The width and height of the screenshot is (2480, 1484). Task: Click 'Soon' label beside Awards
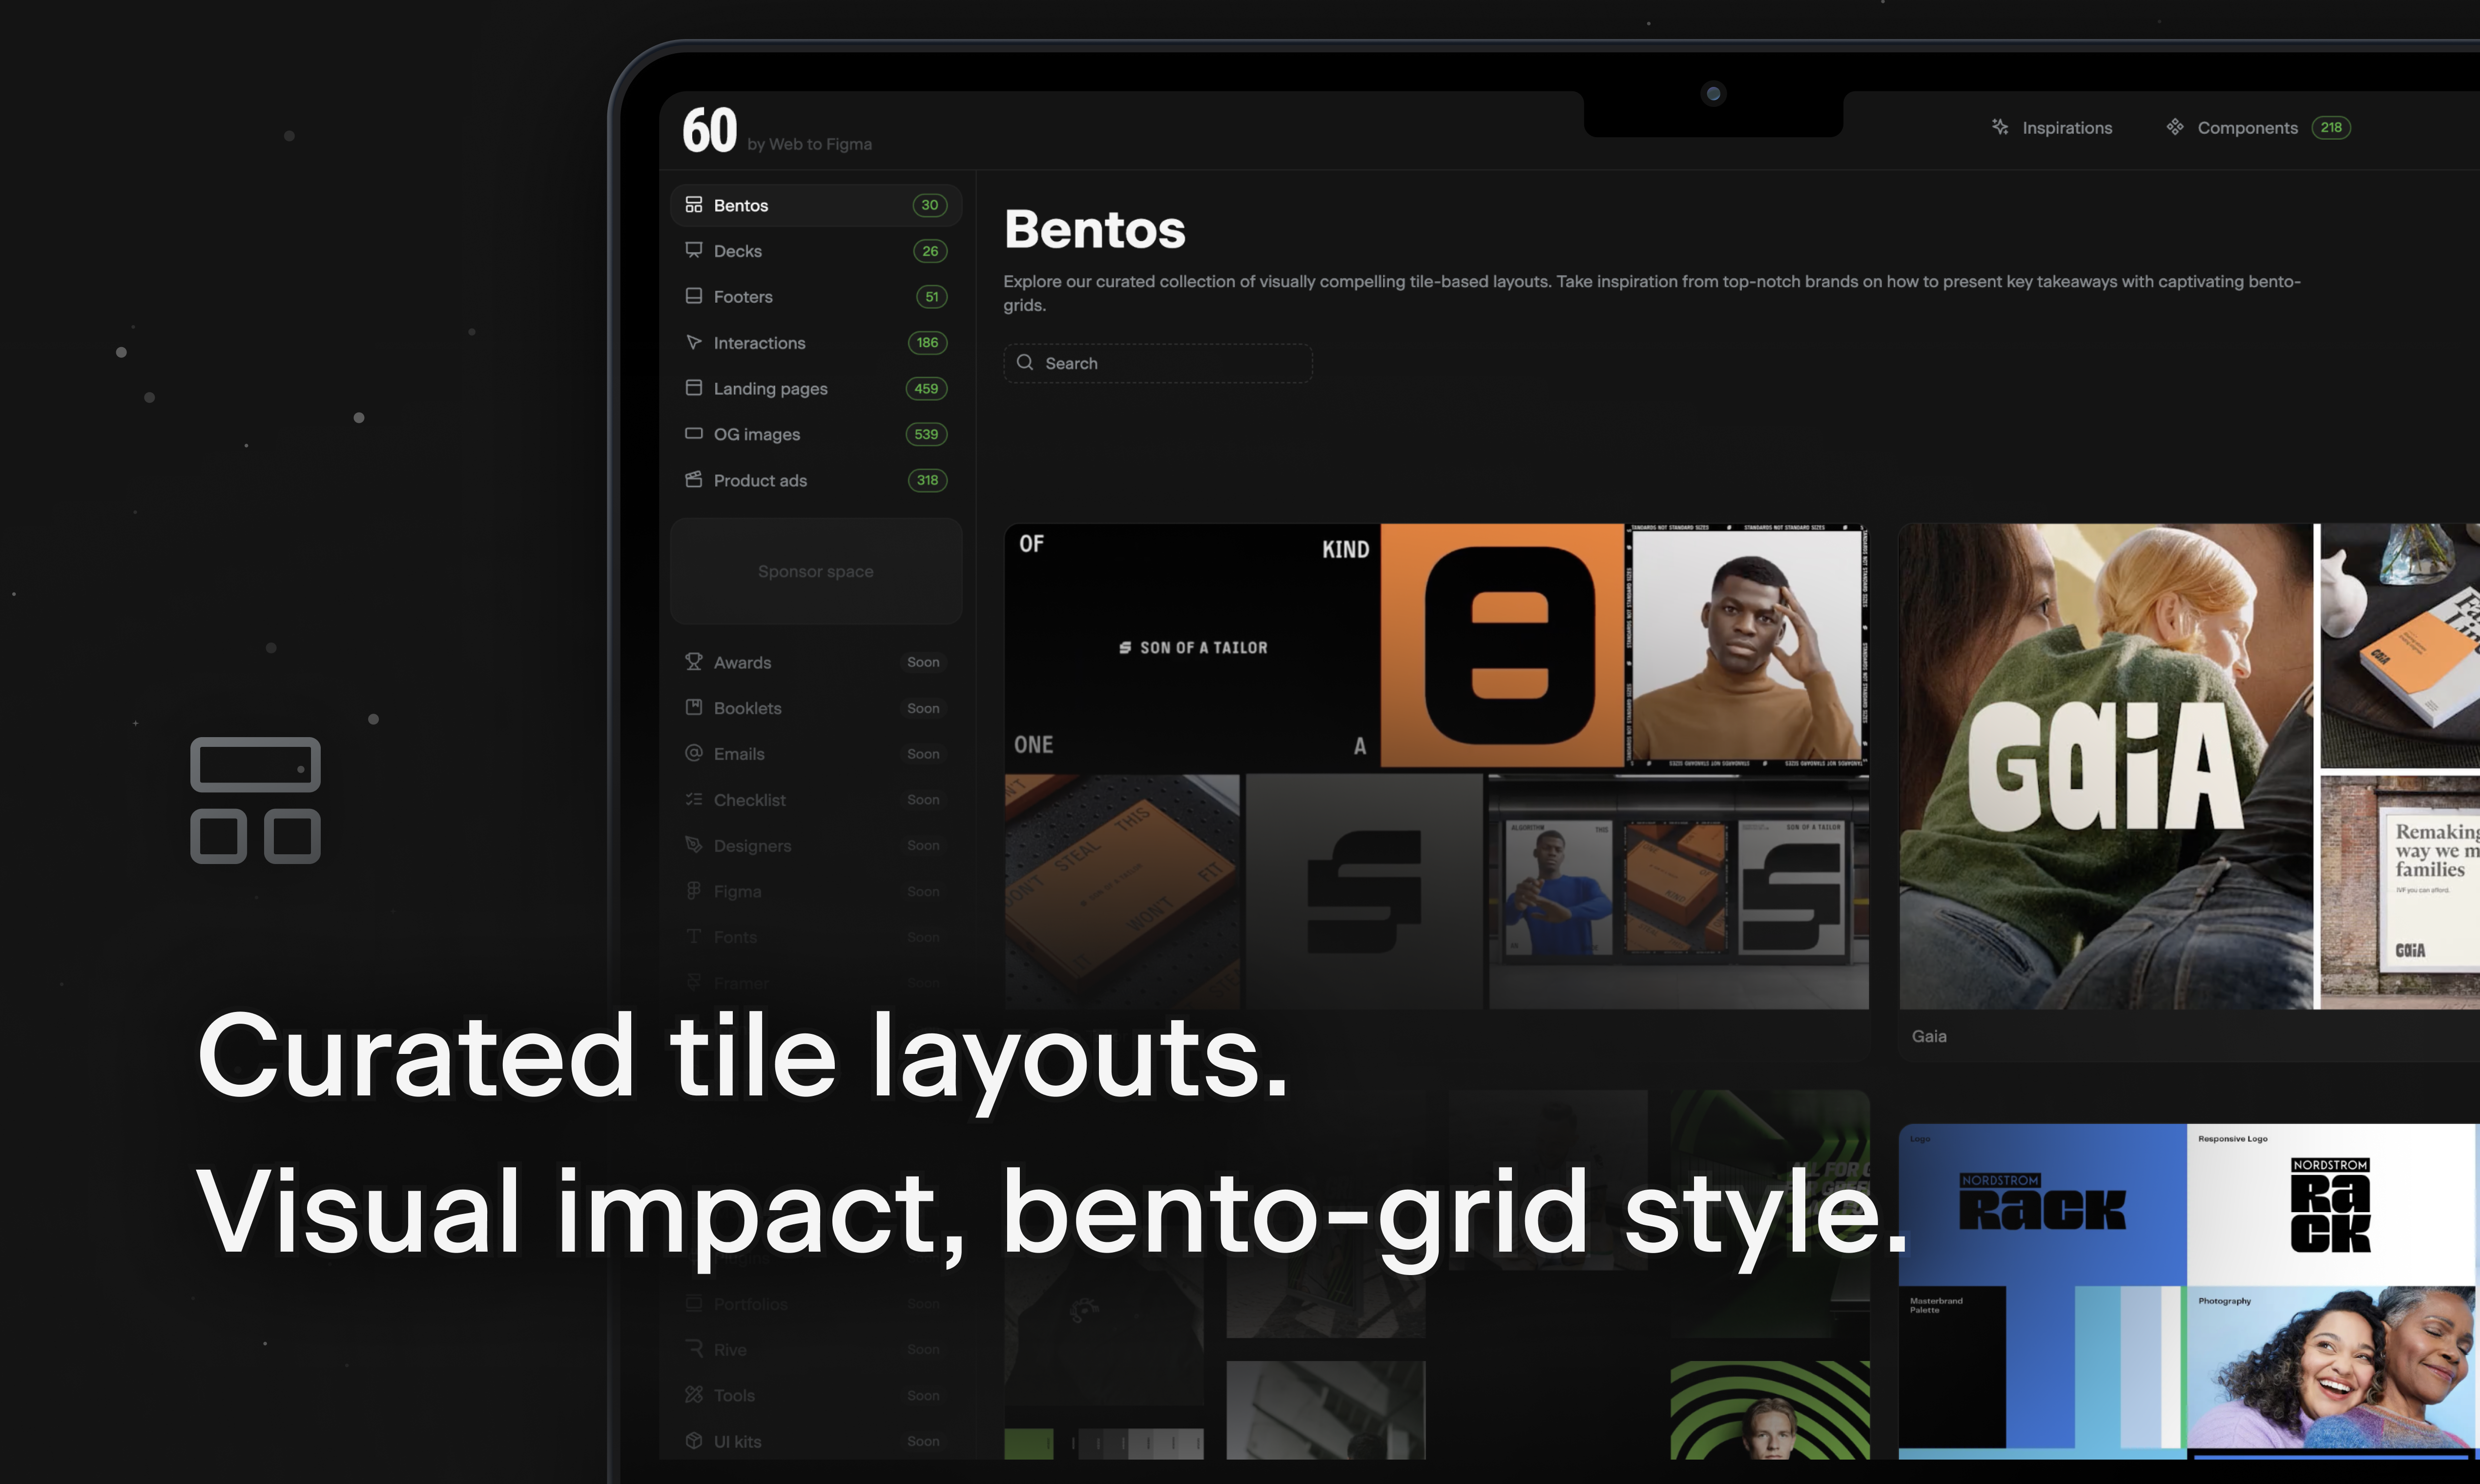(x=923, y=662)
